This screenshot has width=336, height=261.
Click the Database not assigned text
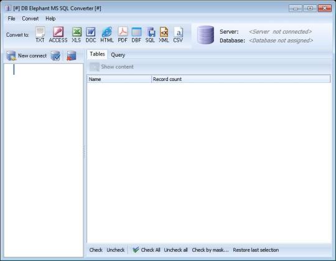point(281,40)
